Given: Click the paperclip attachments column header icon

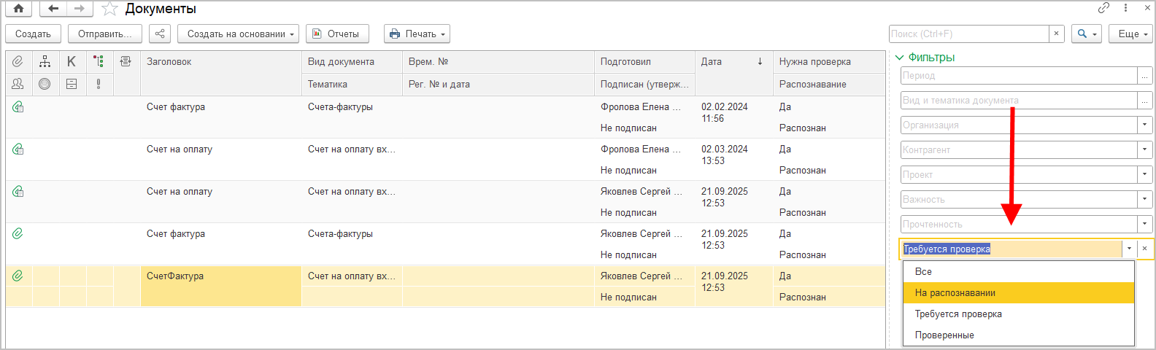Looking at the screenshot, I should tap(18, 62).
